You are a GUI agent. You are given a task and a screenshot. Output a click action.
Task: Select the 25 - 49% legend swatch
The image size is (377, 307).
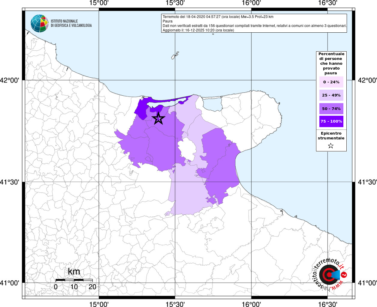tap(331, 95)
